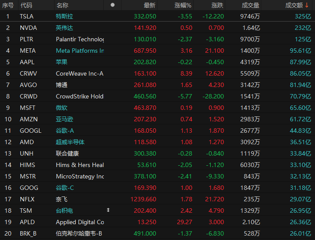315x240 pixels.
Task: Open the 超威半导体 stock link
Action: (70, 142)
